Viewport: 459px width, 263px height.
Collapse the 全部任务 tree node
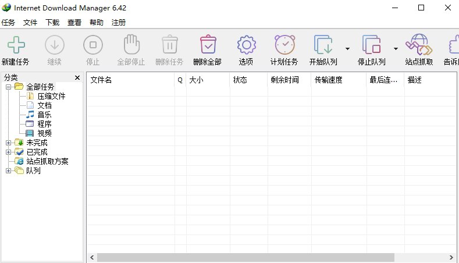click(8, 87)
